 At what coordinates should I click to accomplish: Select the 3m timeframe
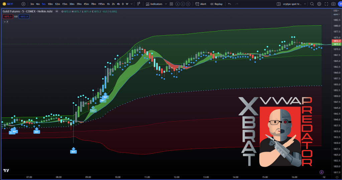[x=32, y=4]
